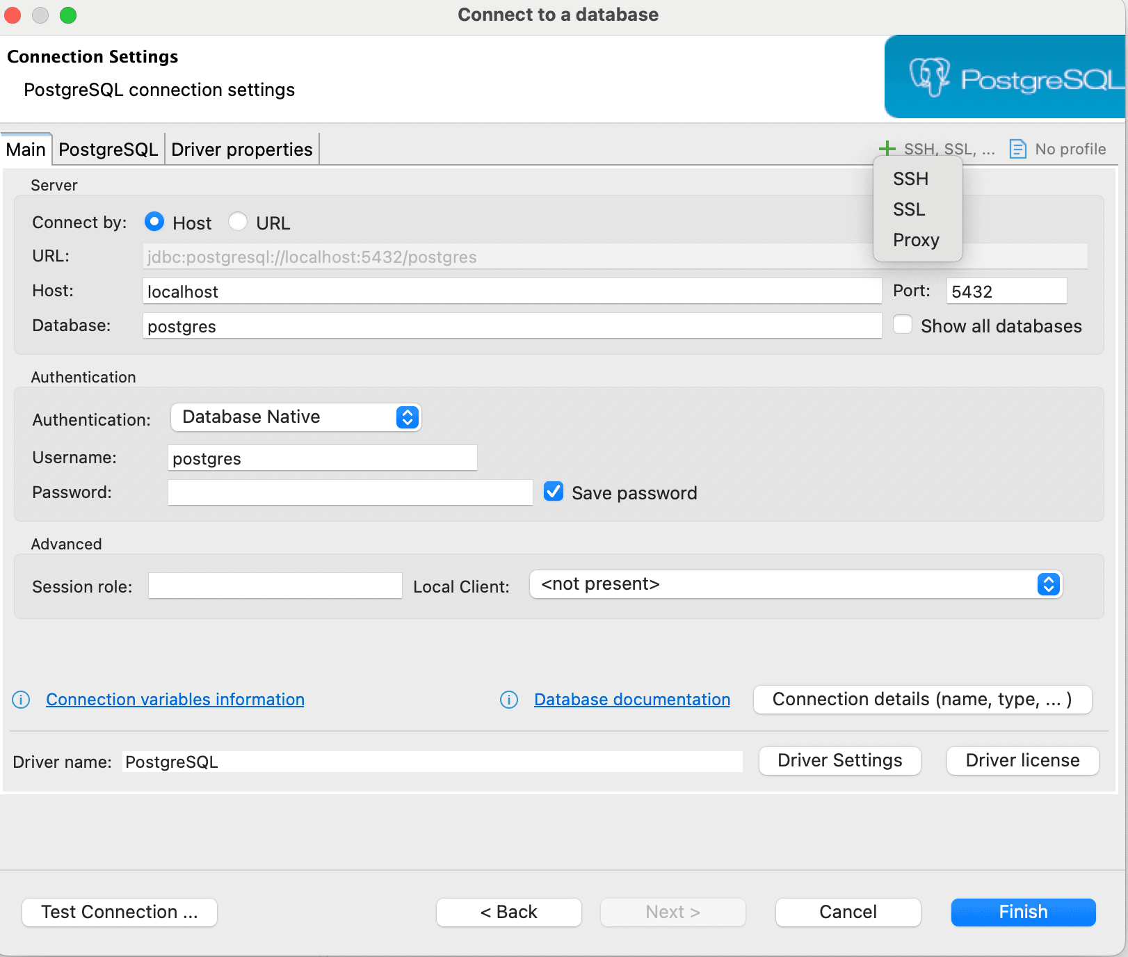Focus the Username field

323,458
